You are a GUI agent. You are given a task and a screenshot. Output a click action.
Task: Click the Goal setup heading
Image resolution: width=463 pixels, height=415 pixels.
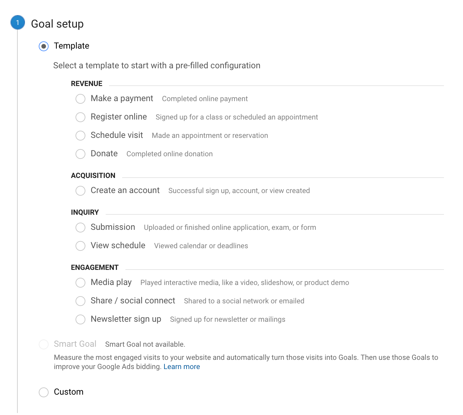pos(57,24)
